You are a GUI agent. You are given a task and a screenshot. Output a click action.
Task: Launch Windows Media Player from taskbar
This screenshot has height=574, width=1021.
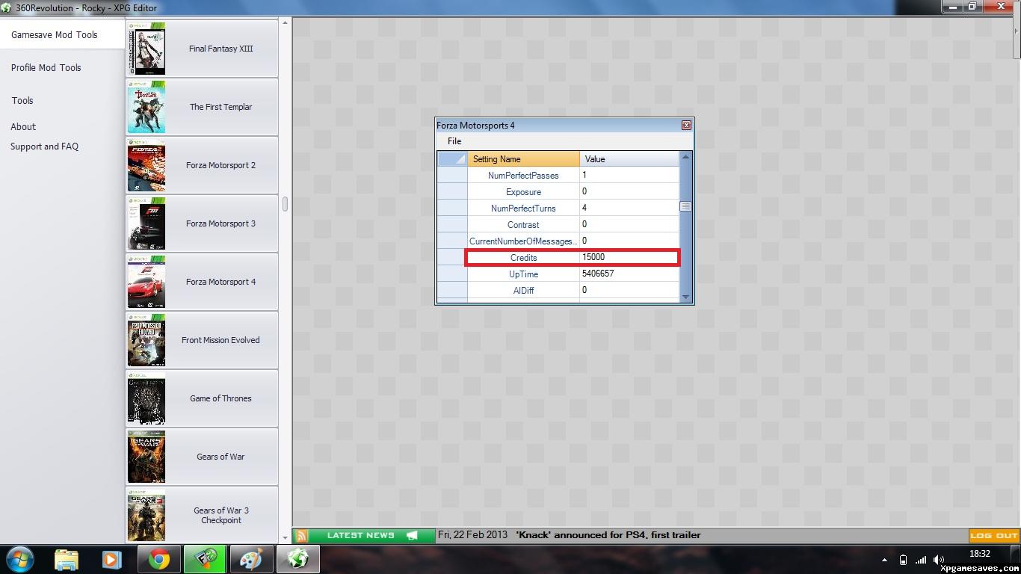coord(112,559)
